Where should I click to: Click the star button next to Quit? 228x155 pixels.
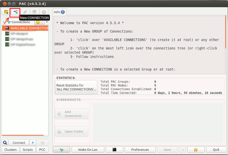pos(196,149)
